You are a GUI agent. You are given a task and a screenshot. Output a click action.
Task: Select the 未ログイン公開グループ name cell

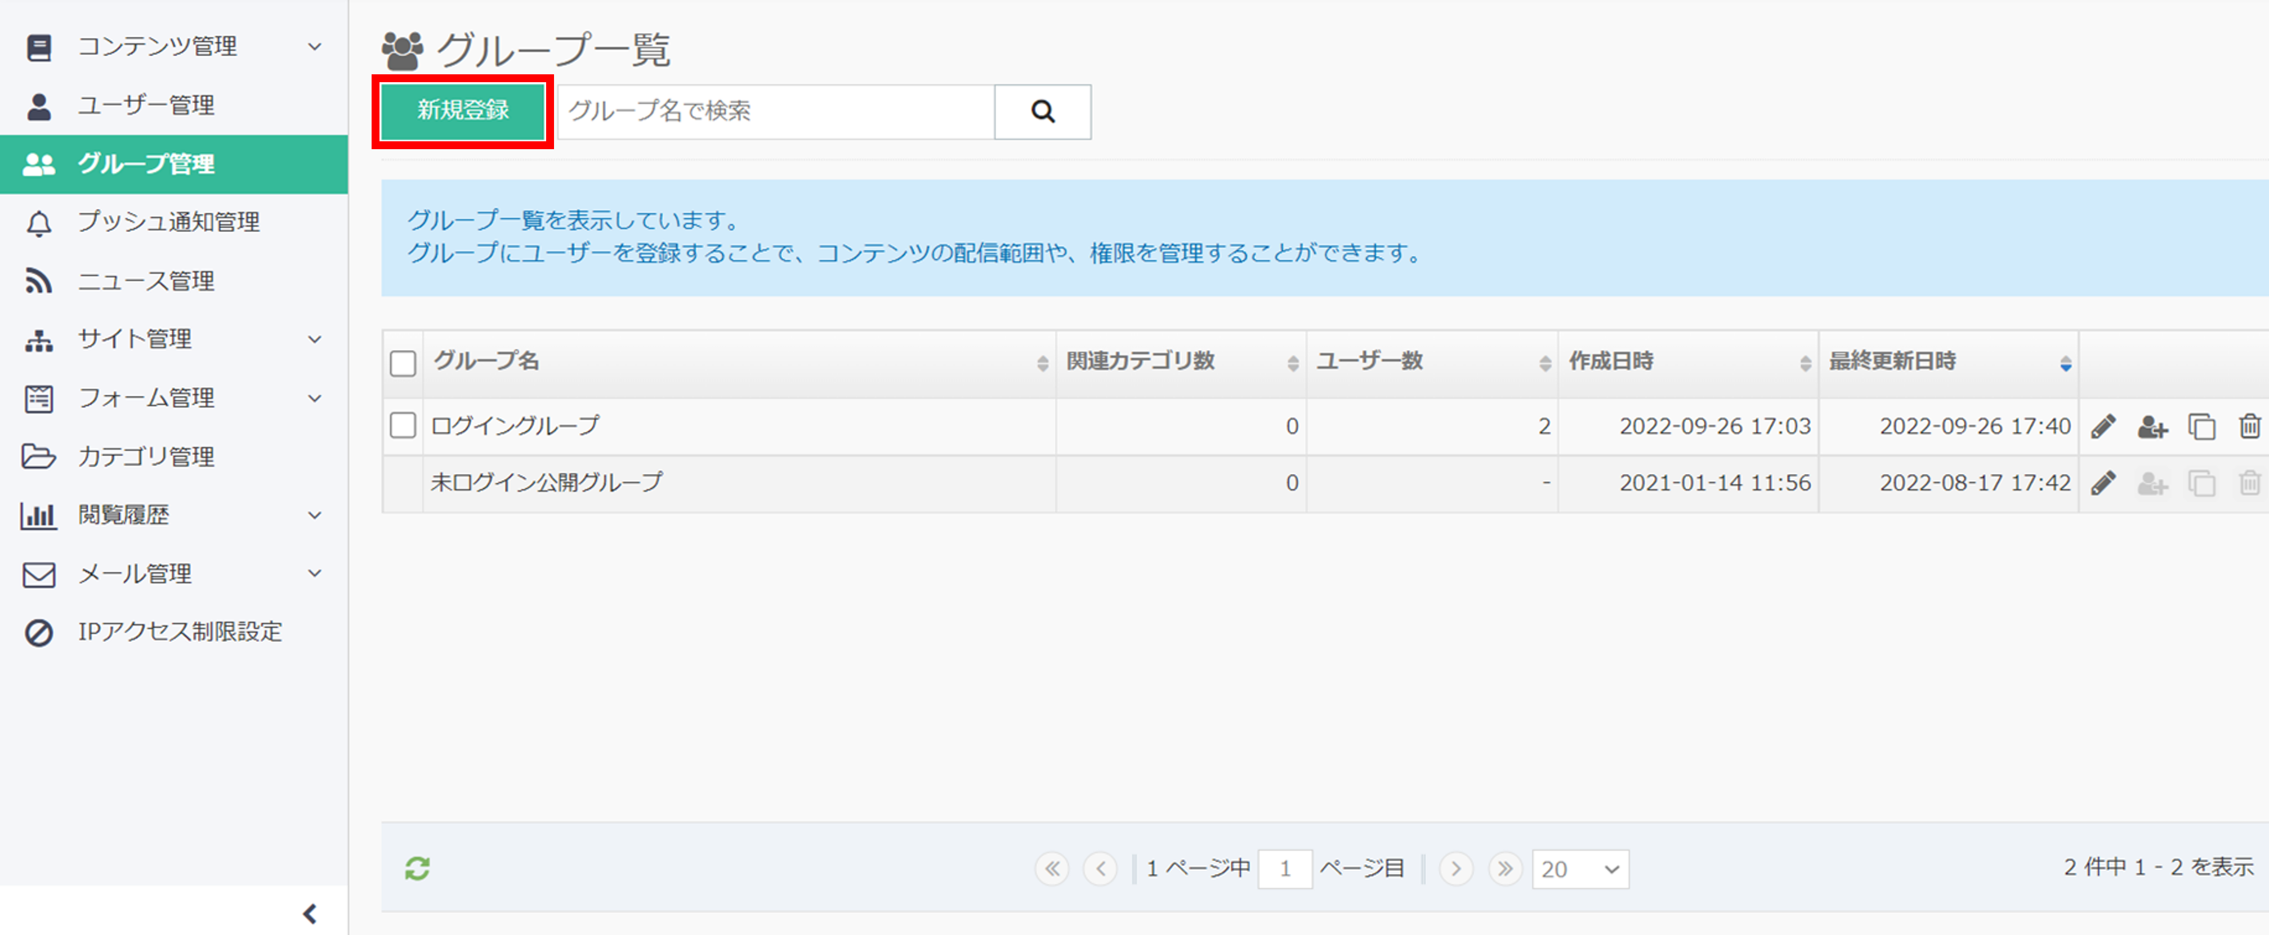tap(740, 482)
